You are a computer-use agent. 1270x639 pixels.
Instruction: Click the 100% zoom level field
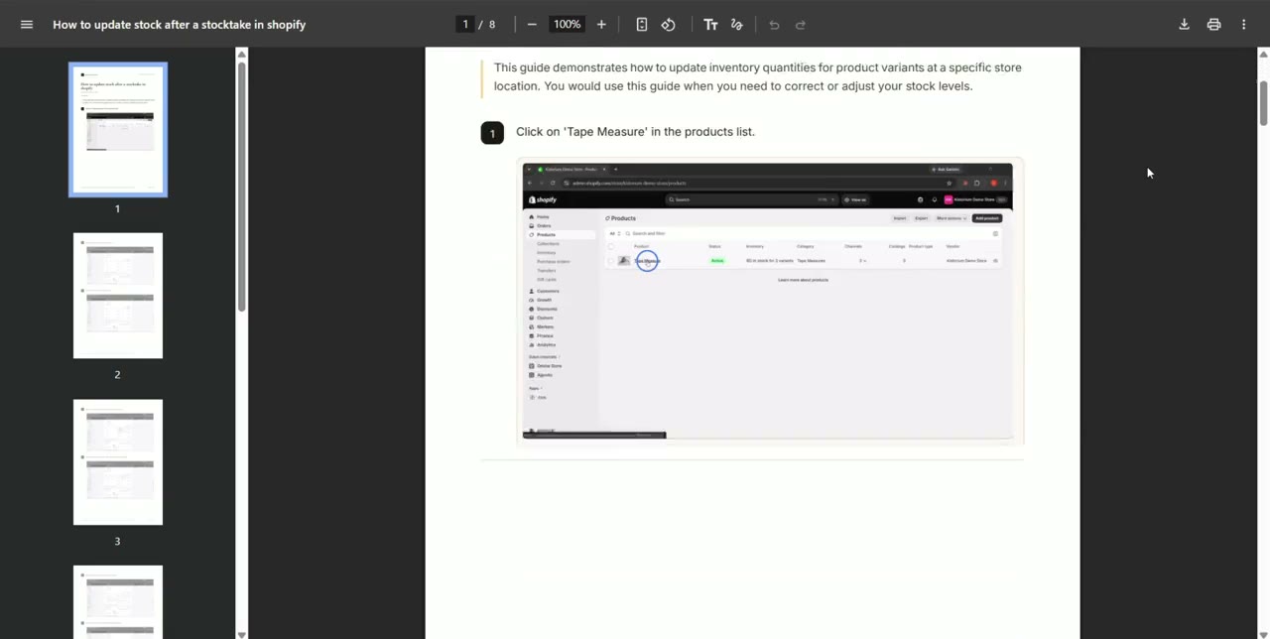(567, 24)
